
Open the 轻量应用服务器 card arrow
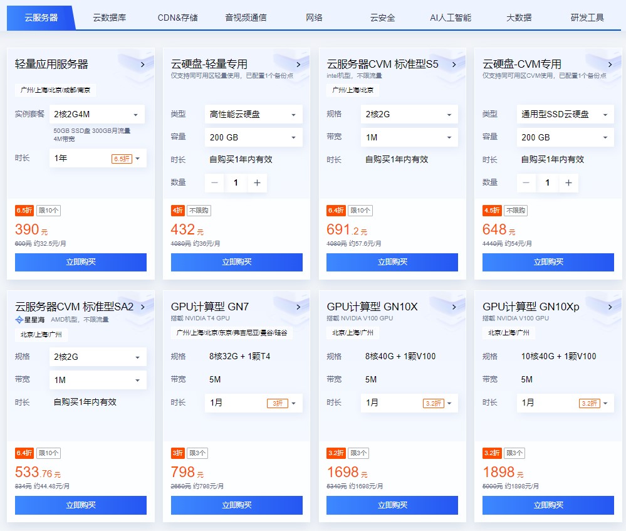(142, 65)
